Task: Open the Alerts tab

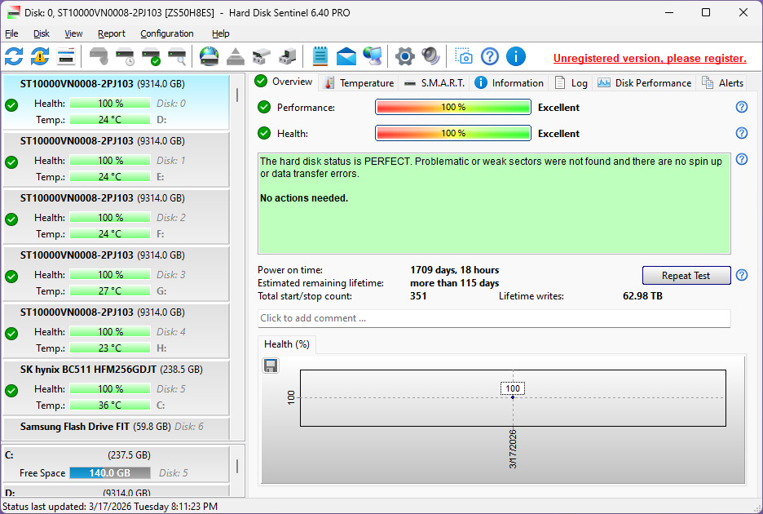Action: coord(722,83)
